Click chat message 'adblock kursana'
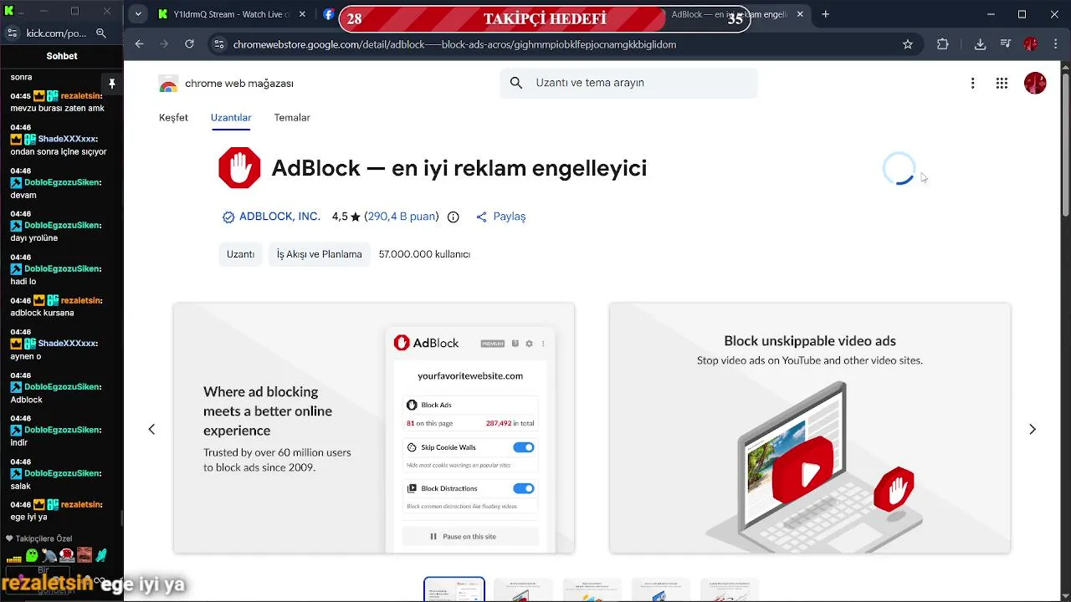The image size is (1071, 602). pos(42,313)
